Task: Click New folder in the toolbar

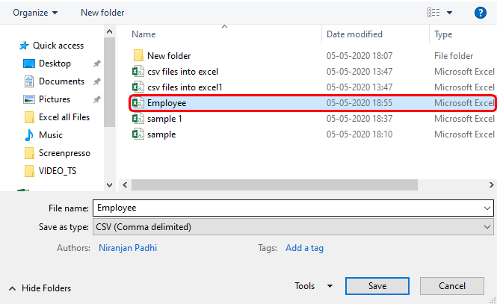Action: click(102, 13)
